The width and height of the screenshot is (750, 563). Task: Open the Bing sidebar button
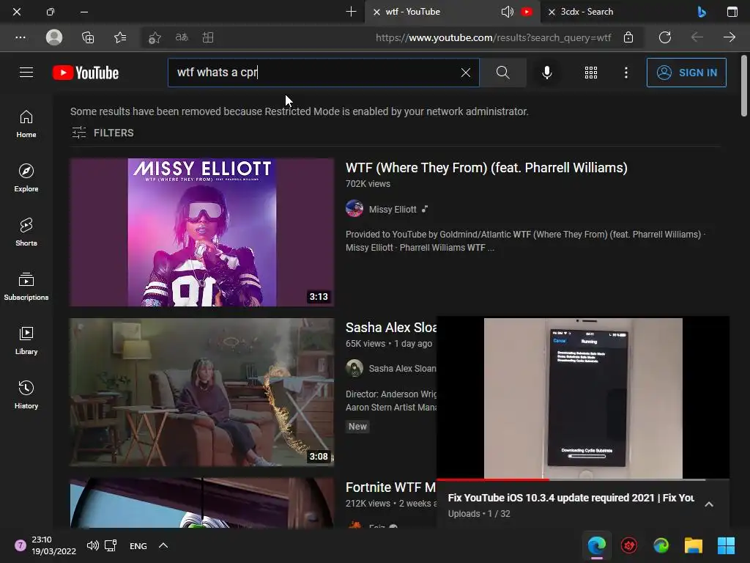click(x=702, y=12)
